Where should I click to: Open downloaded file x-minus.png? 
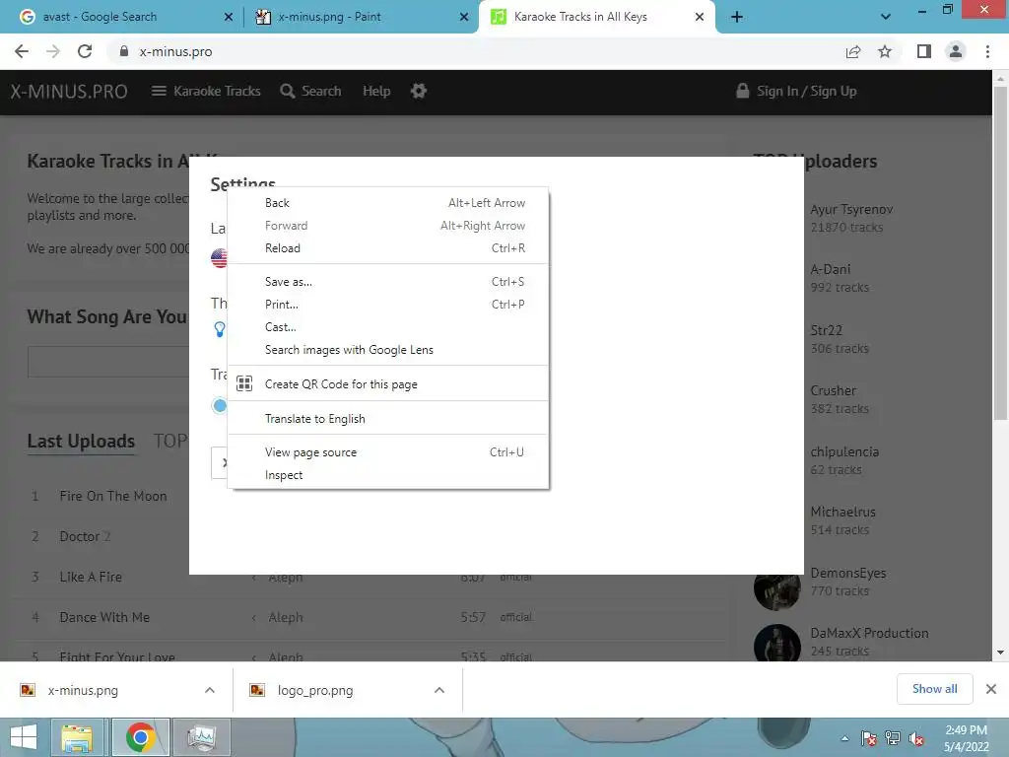tap(83, 691)
